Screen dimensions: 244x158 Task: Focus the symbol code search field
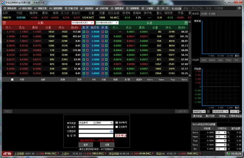tap(209, 9)
